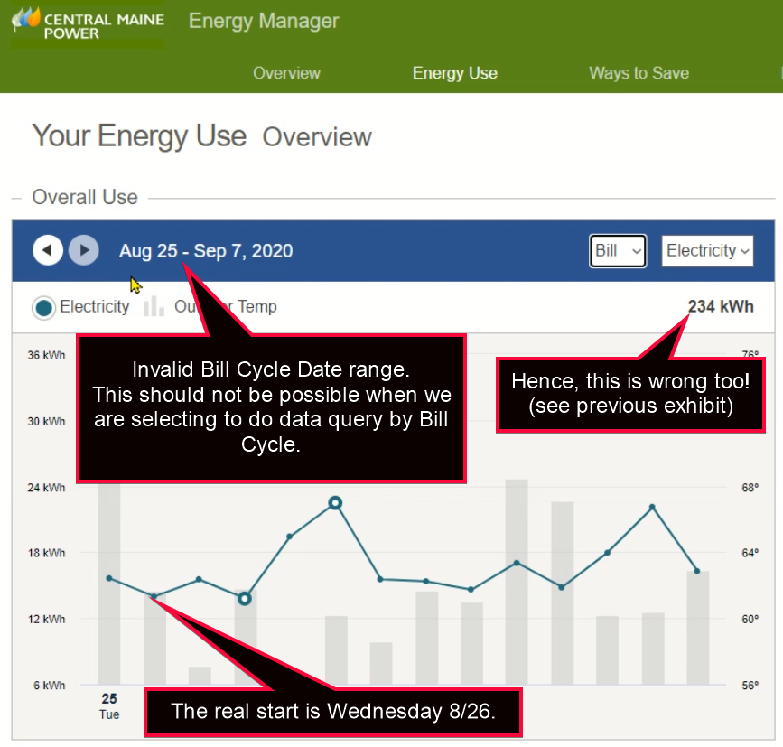Click the Electricity legend circle icon
This screenshot has height=747, width=783.
(x=43, y=307)
